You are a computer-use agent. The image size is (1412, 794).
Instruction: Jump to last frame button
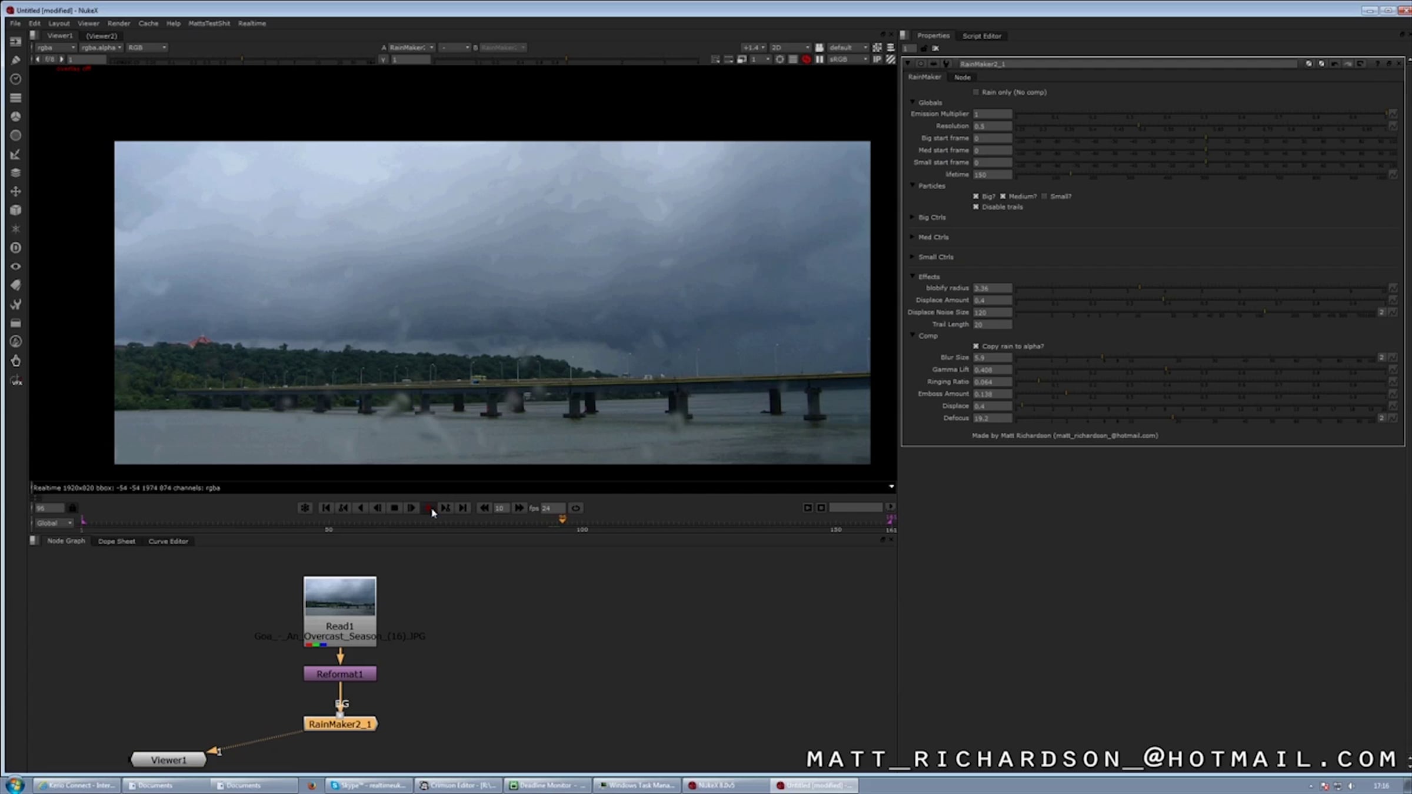[x=463, y=508]
